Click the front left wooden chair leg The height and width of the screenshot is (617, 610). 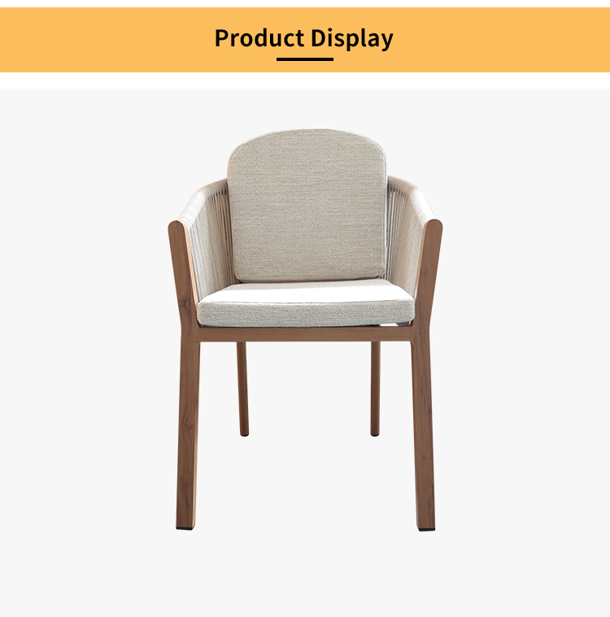[x=187, y=432]
